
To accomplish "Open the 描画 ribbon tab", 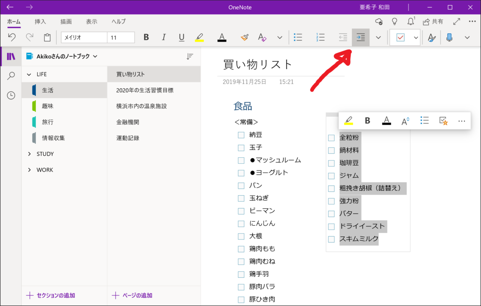I will pos(66,21).
